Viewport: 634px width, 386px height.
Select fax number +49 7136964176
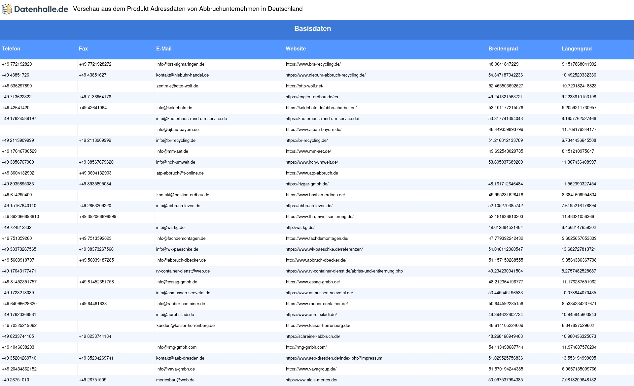(x=95, y=97)
